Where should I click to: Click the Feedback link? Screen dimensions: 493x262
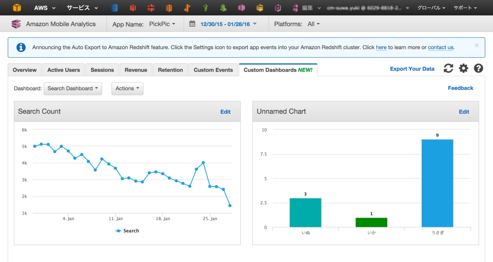click(460, 88)
